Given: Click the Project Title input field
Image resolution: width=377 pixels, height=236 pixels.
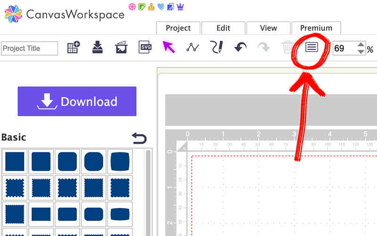Looking at the screenshot, I should tap(29, 48).
